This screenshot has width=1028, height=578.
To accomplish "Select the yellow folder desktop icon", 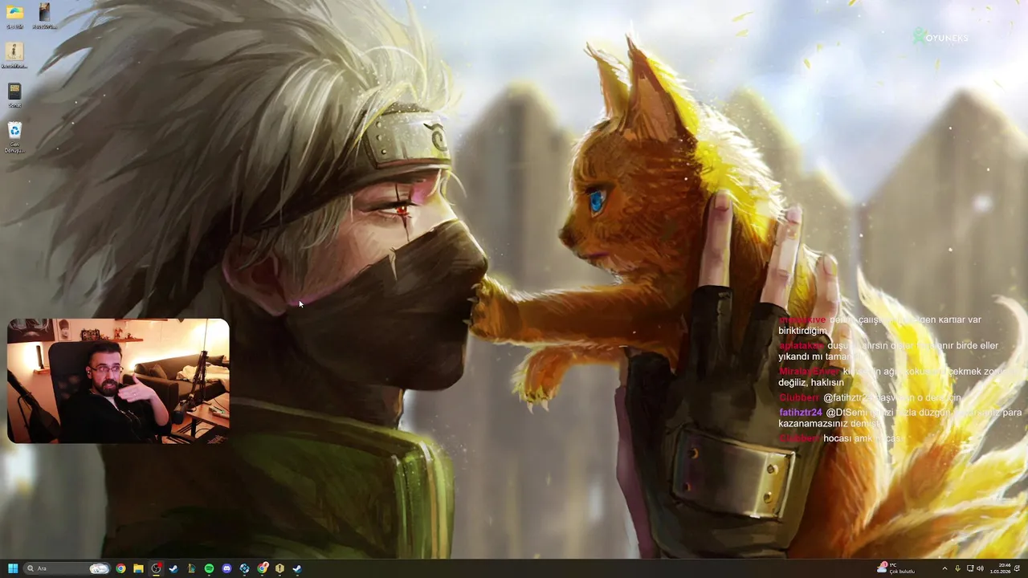I will [x=14, y=16].
